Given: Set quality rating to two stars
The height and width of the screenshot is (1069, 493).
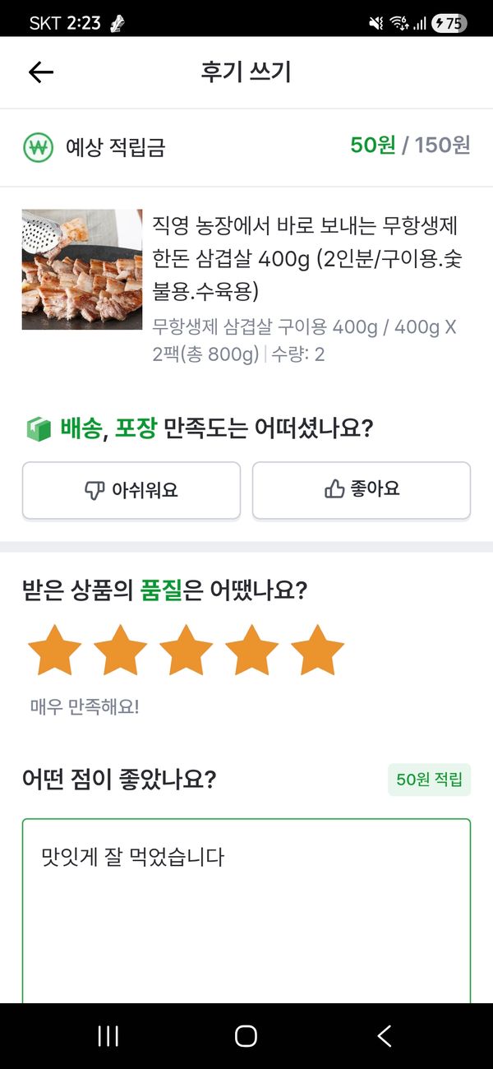Looking at the screenshot, I should point(120,650).
